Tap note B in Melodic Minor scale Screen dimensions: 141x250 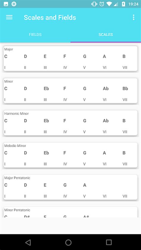pos(124,153)
